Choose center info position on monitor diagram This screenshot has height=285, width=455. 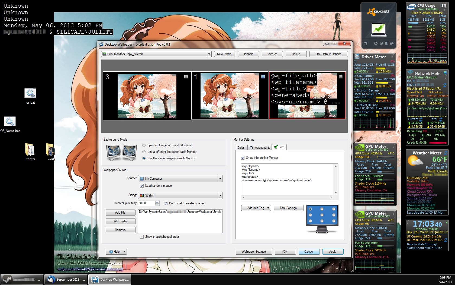click(322, 215)
